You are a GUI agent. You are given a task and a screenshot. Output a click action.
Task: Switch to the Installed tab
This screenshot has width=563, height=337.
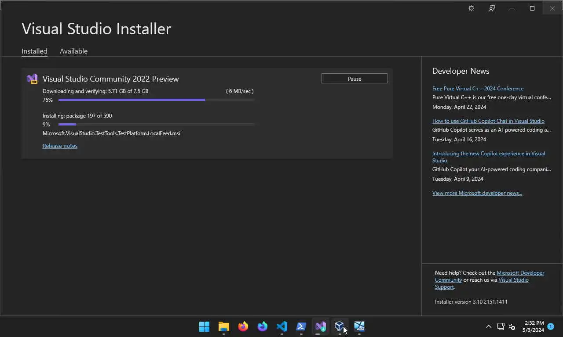click(34, 51)
